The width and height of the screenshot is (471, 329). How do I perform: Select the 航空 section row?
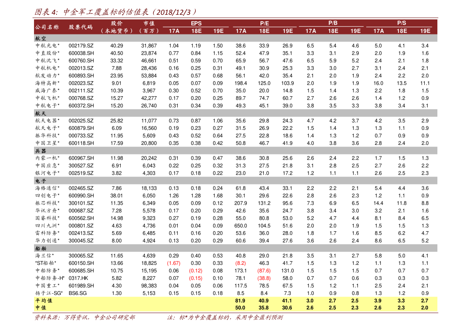[235, 38]
